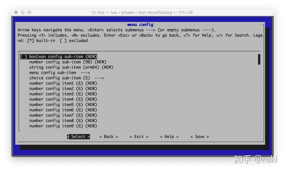
Task: Click the Save button
Action: pos(200,137)
